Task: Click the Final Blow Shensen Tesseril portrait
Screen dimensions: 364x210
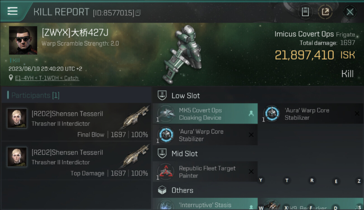Action: click(x=17, y=118)
